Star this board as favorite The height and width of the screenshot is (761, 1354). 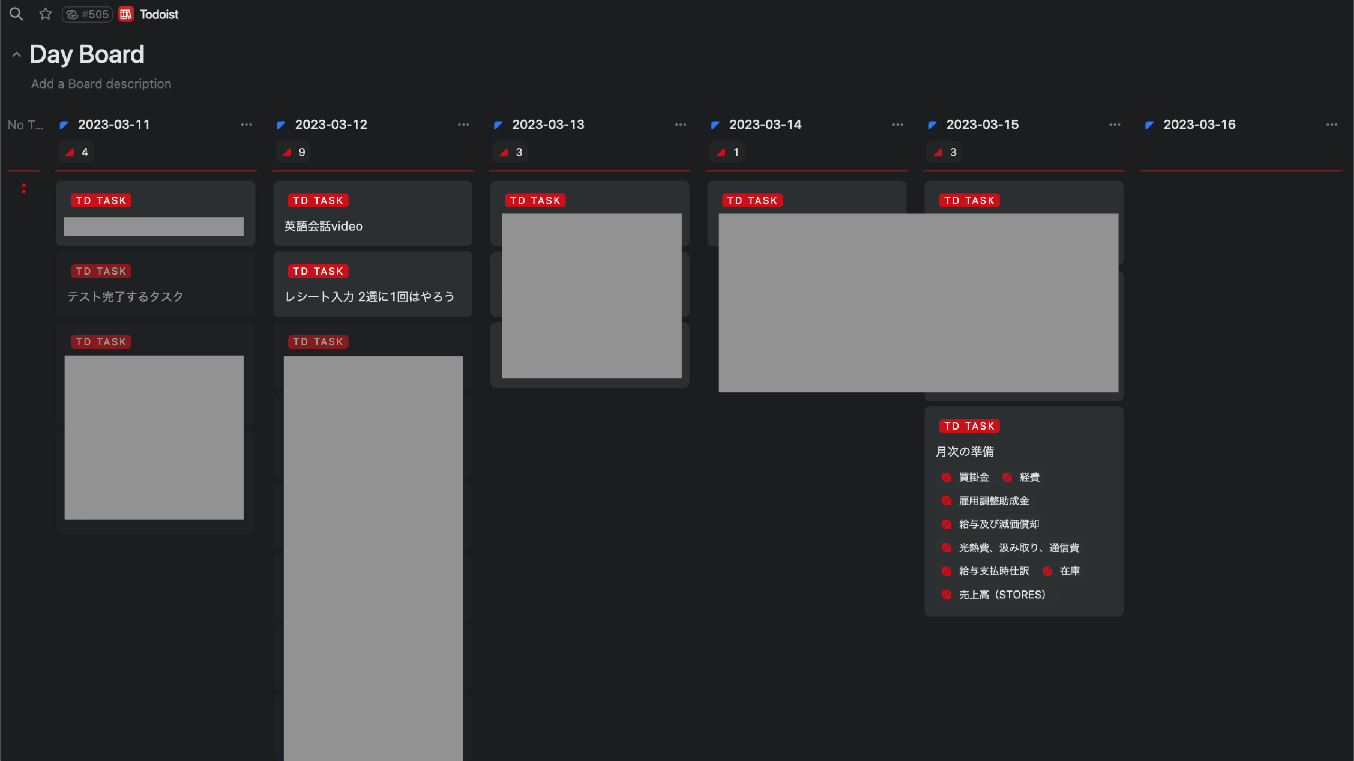[46, 14]
